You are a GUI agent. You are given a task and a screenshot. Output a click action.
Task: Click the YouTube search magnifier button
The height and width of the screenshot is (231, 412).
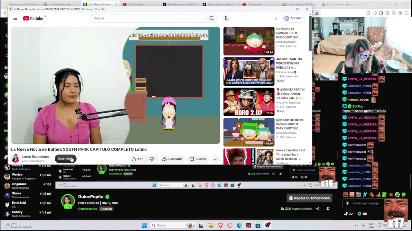click(x=211, y=18)
